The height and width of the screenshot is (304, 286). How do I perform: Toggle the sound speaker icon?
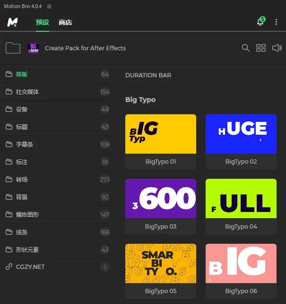coord(277,48)
